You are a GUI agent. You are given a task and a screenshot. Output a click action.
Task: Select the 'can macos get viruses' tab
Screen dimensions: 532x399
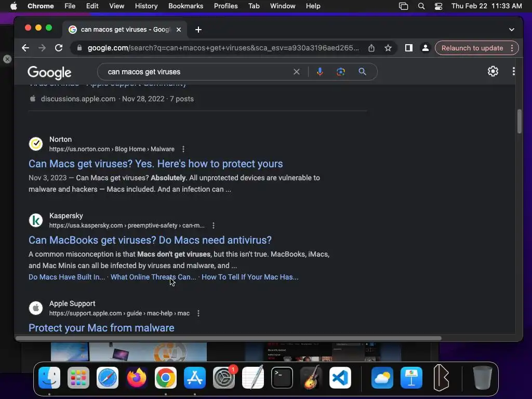pyautogui.click(x=125, y=30)
